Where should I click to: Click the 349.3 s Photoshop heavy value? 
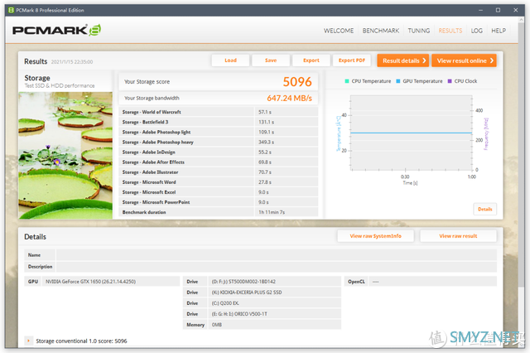[266, 143]
